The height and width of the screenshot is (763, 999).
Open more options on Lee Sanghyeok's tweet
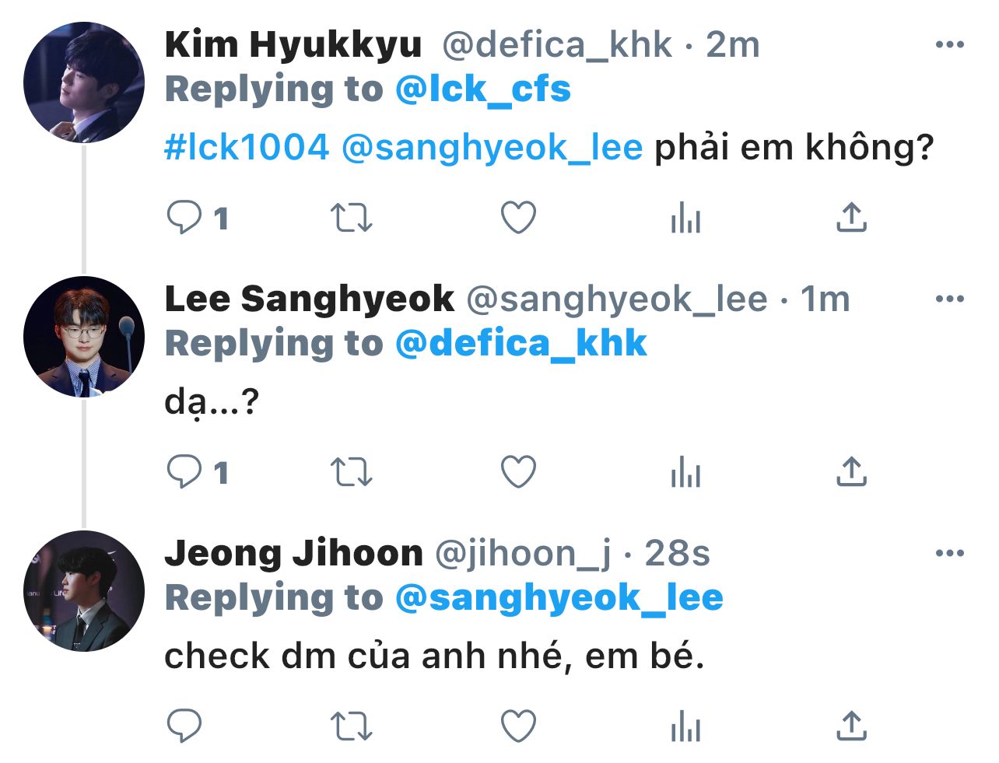(949, 299)
